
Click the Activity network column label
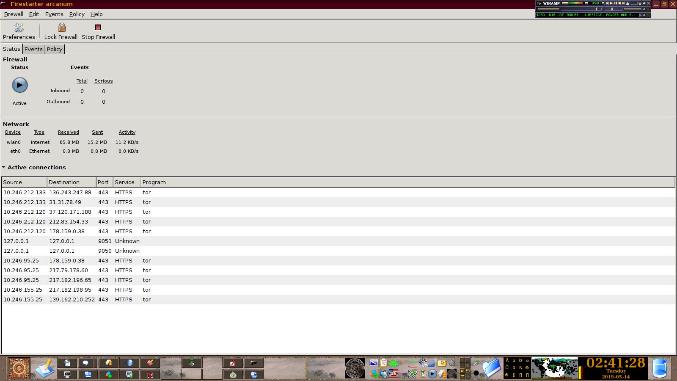[127, 132]
